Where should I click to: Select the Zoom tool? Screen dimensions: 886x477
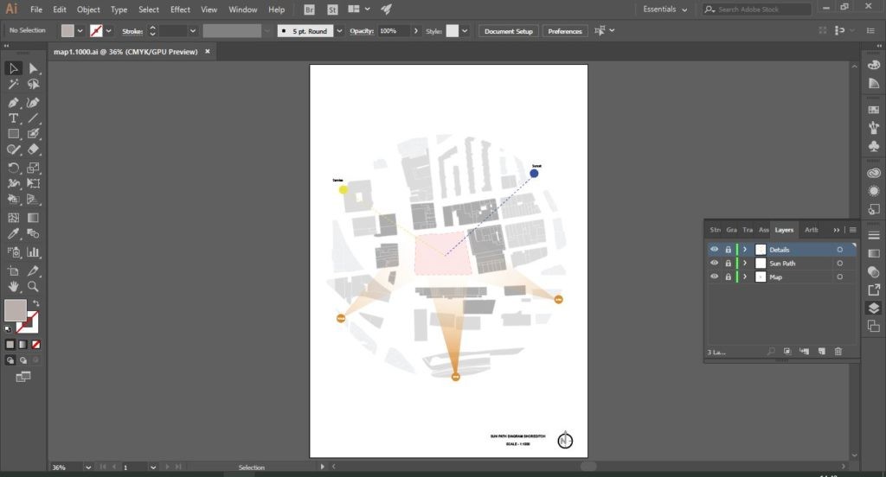point(34,286)
